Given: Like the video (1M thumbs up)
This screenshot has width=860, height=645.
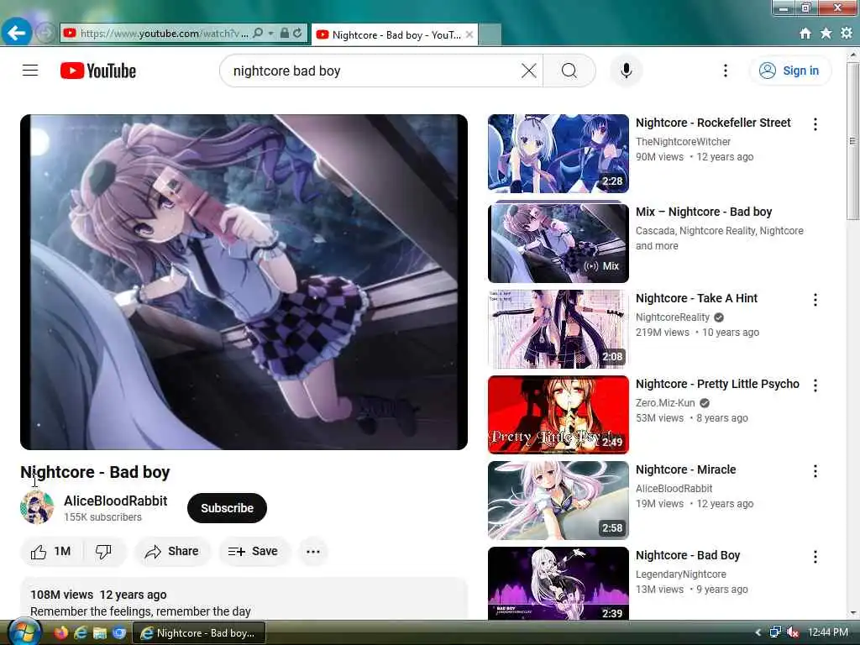Looking at the screenshot, I should point(50,551).
